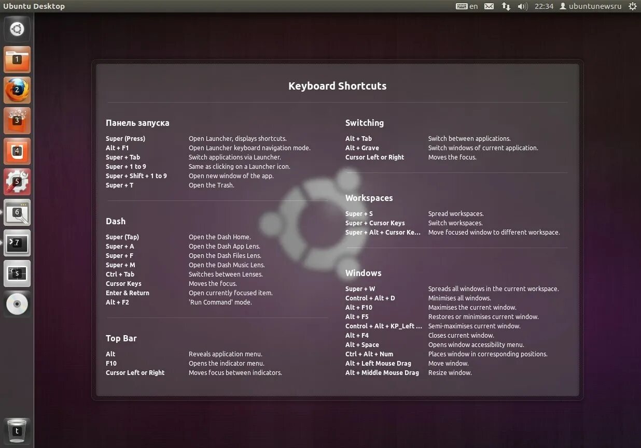Open Workspace Switcher launcher icon
The height and width of the screenshot is (448, 641).
click(x=17, y=273)
